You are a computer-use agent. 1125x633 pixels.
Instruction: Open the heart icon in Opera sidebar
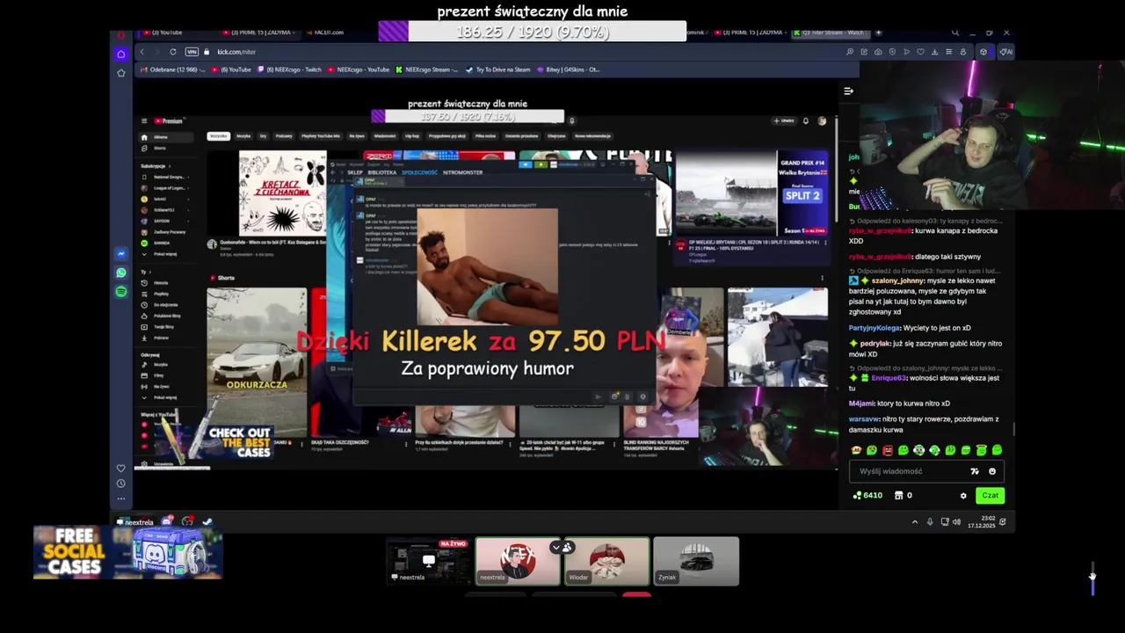(x=121, y=468)
